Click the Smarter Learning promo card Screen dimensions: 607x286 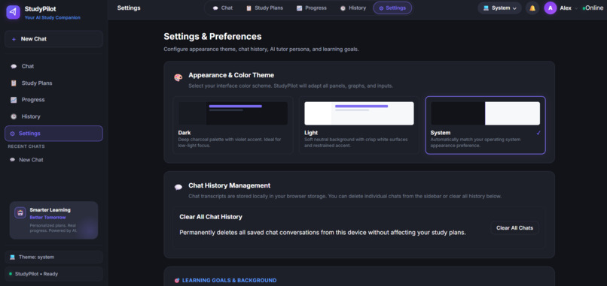click(53, 221)
